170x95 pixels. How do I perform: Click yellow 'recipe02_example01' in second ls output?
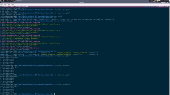[x=48, y=54]
